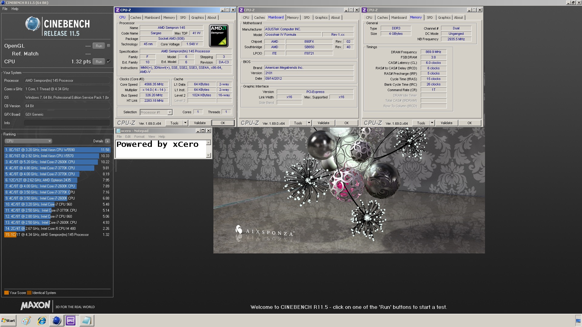Switch to SPD tab in Mainboard CPU-Z window
Image resolution: width=582 pixels, height=327 pixels.
(307, 18)
